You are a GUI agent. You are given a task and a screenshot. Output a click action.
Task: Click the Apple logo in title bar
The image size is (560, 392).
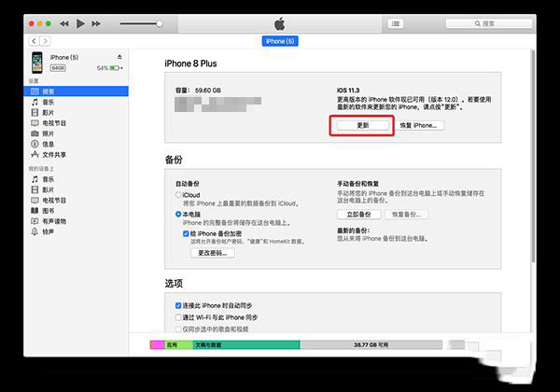[280, 23]
